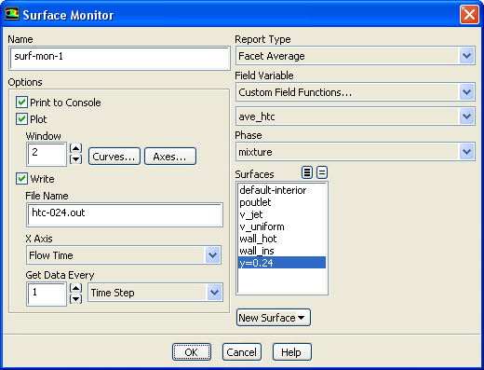Select y=0.24 in Surfaces list
Image resolution: width=484 pixels, height=370 pixels.
[x=282, y=263]
